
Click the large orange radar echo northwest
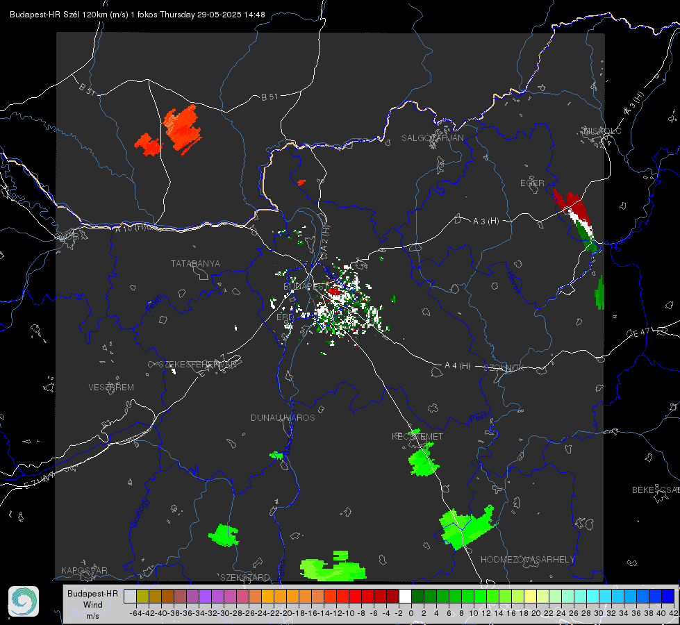pyautogui.click(x=183, y=129)
